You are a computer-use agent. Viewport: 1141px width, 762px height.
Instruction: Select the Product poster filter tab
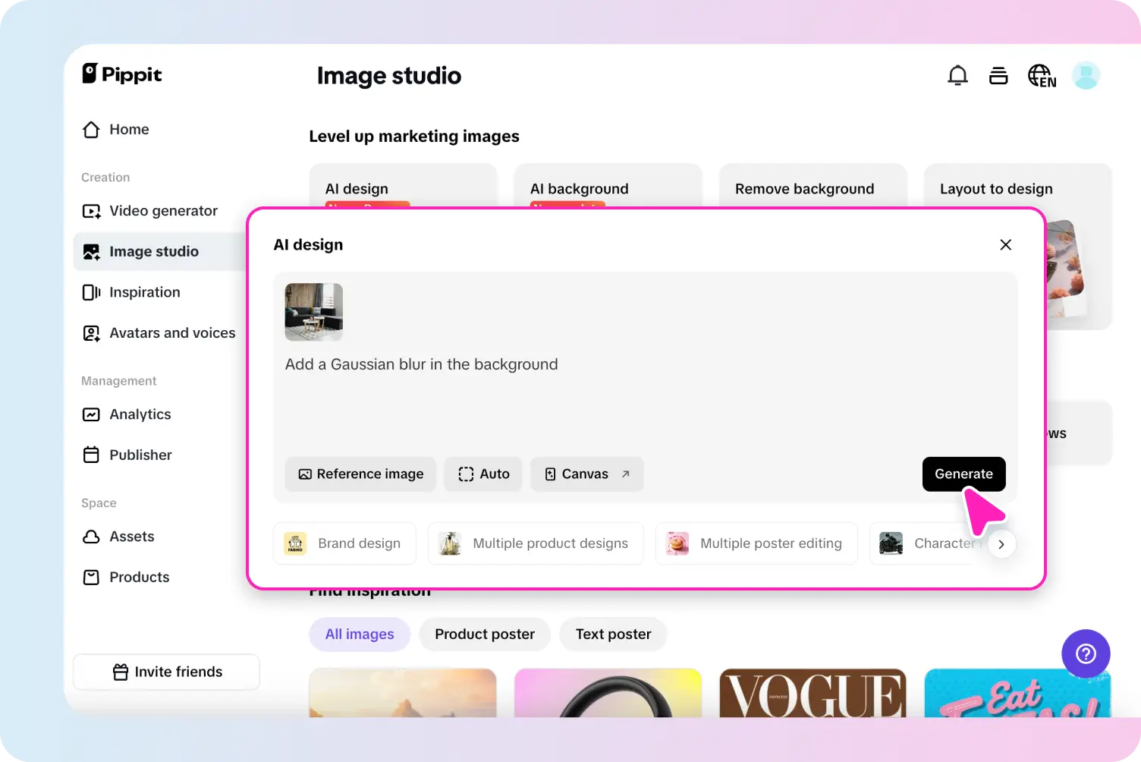coord(485,634)
